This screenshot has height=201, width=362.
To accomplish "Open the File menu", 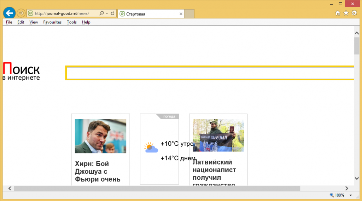I will [9, 22].
